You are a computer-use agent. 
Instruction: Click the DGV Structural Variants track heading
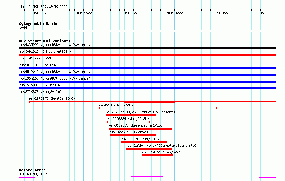click(x=45, y=41)
